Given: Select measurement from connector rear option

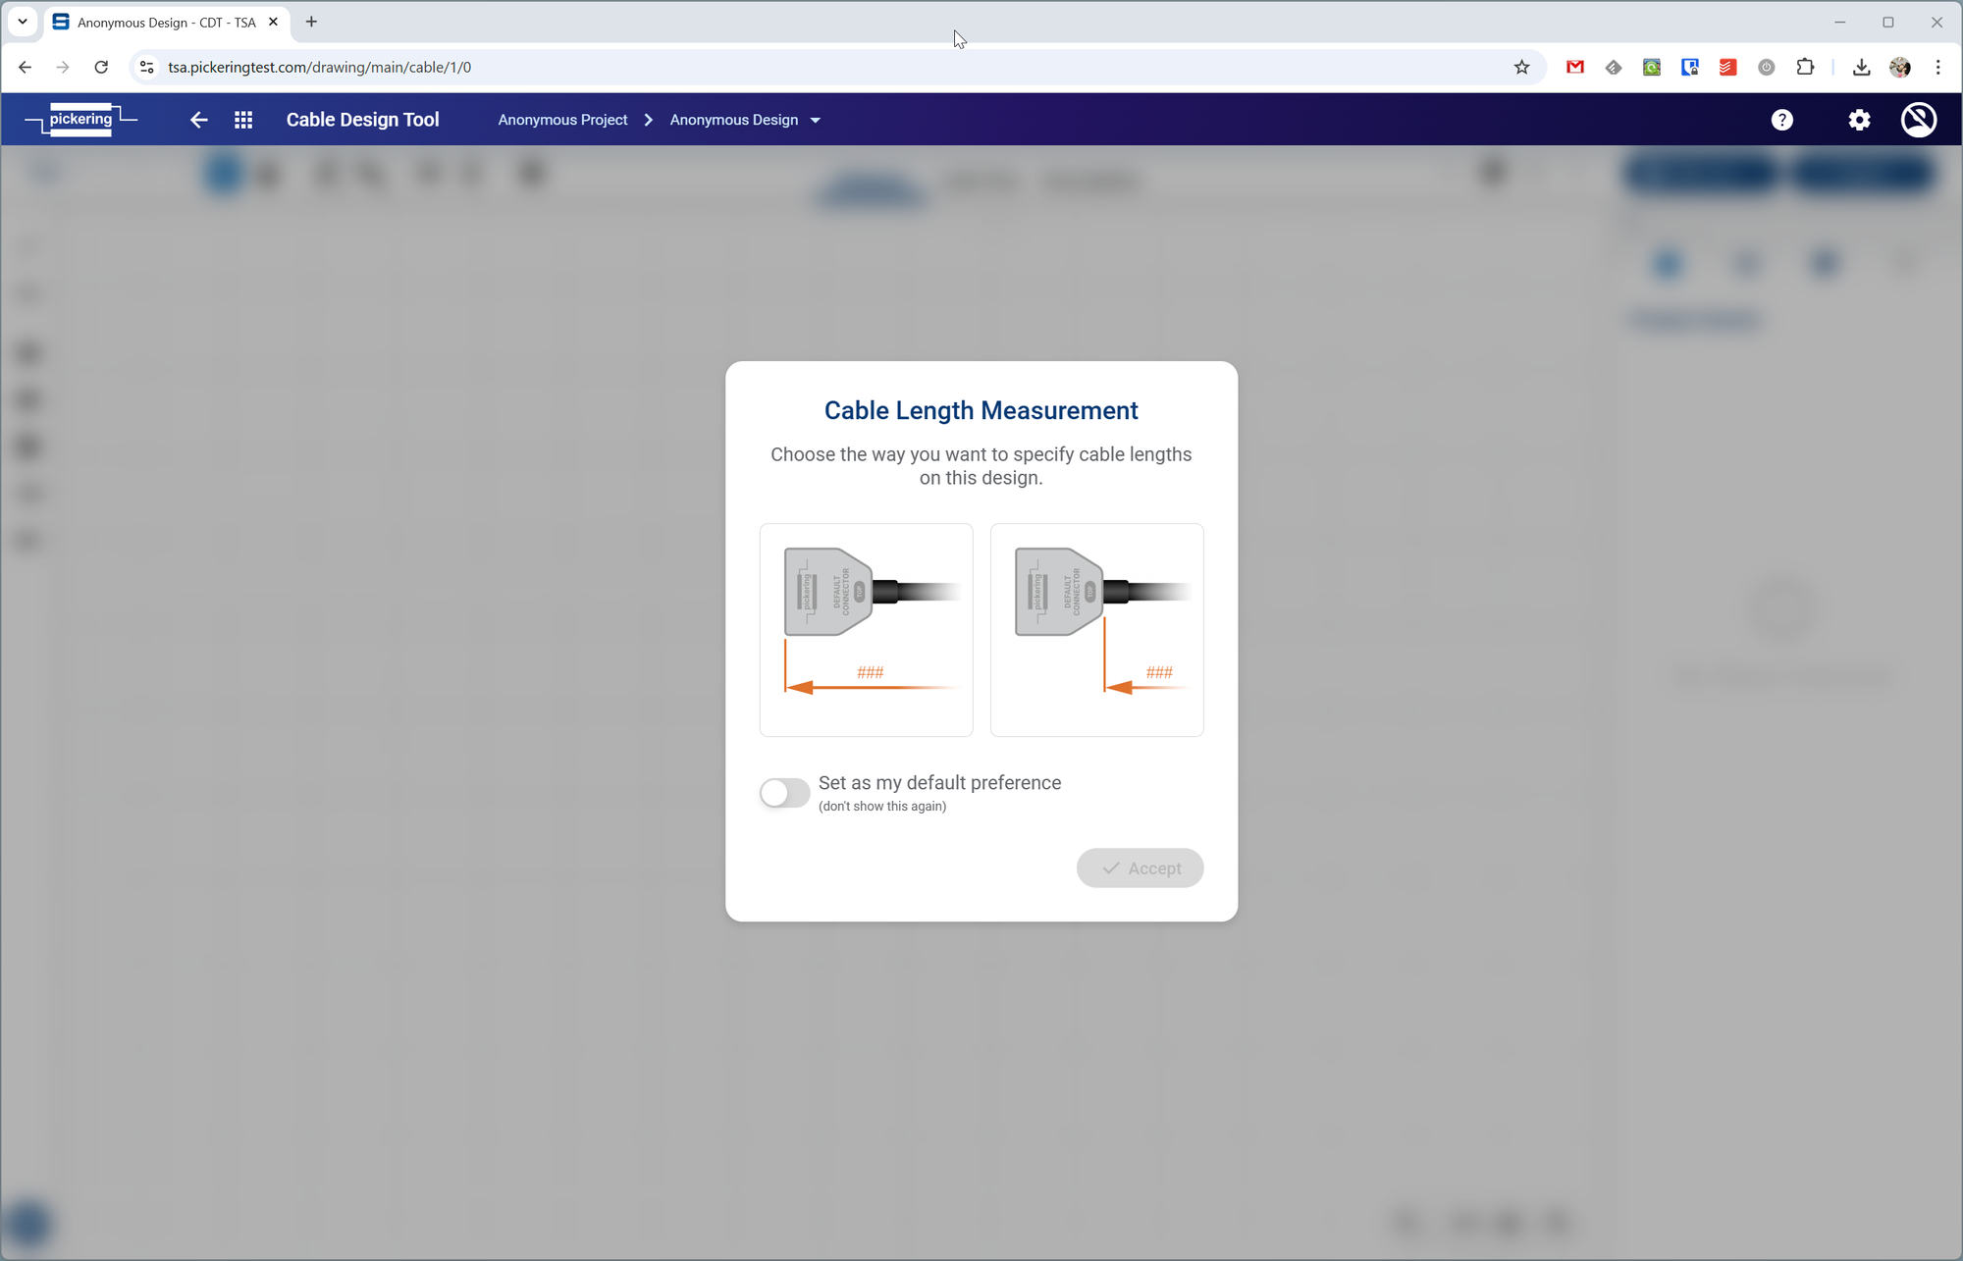Looking at the screenshot, I should pos(1096,629).
